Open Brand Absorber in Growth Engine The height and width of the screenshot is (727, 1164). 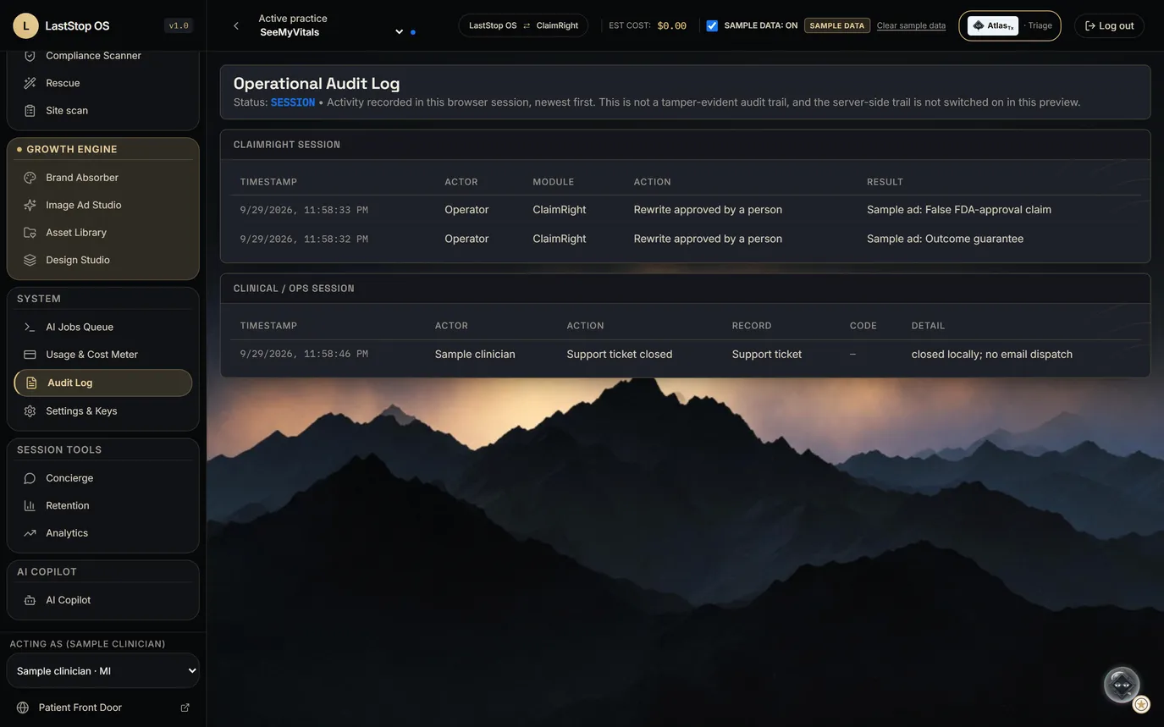pyautogui.click(x=103, y=178)
